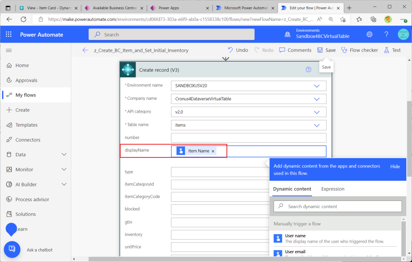
Task: Add this page to favorites icon
Action: point(343,19)
